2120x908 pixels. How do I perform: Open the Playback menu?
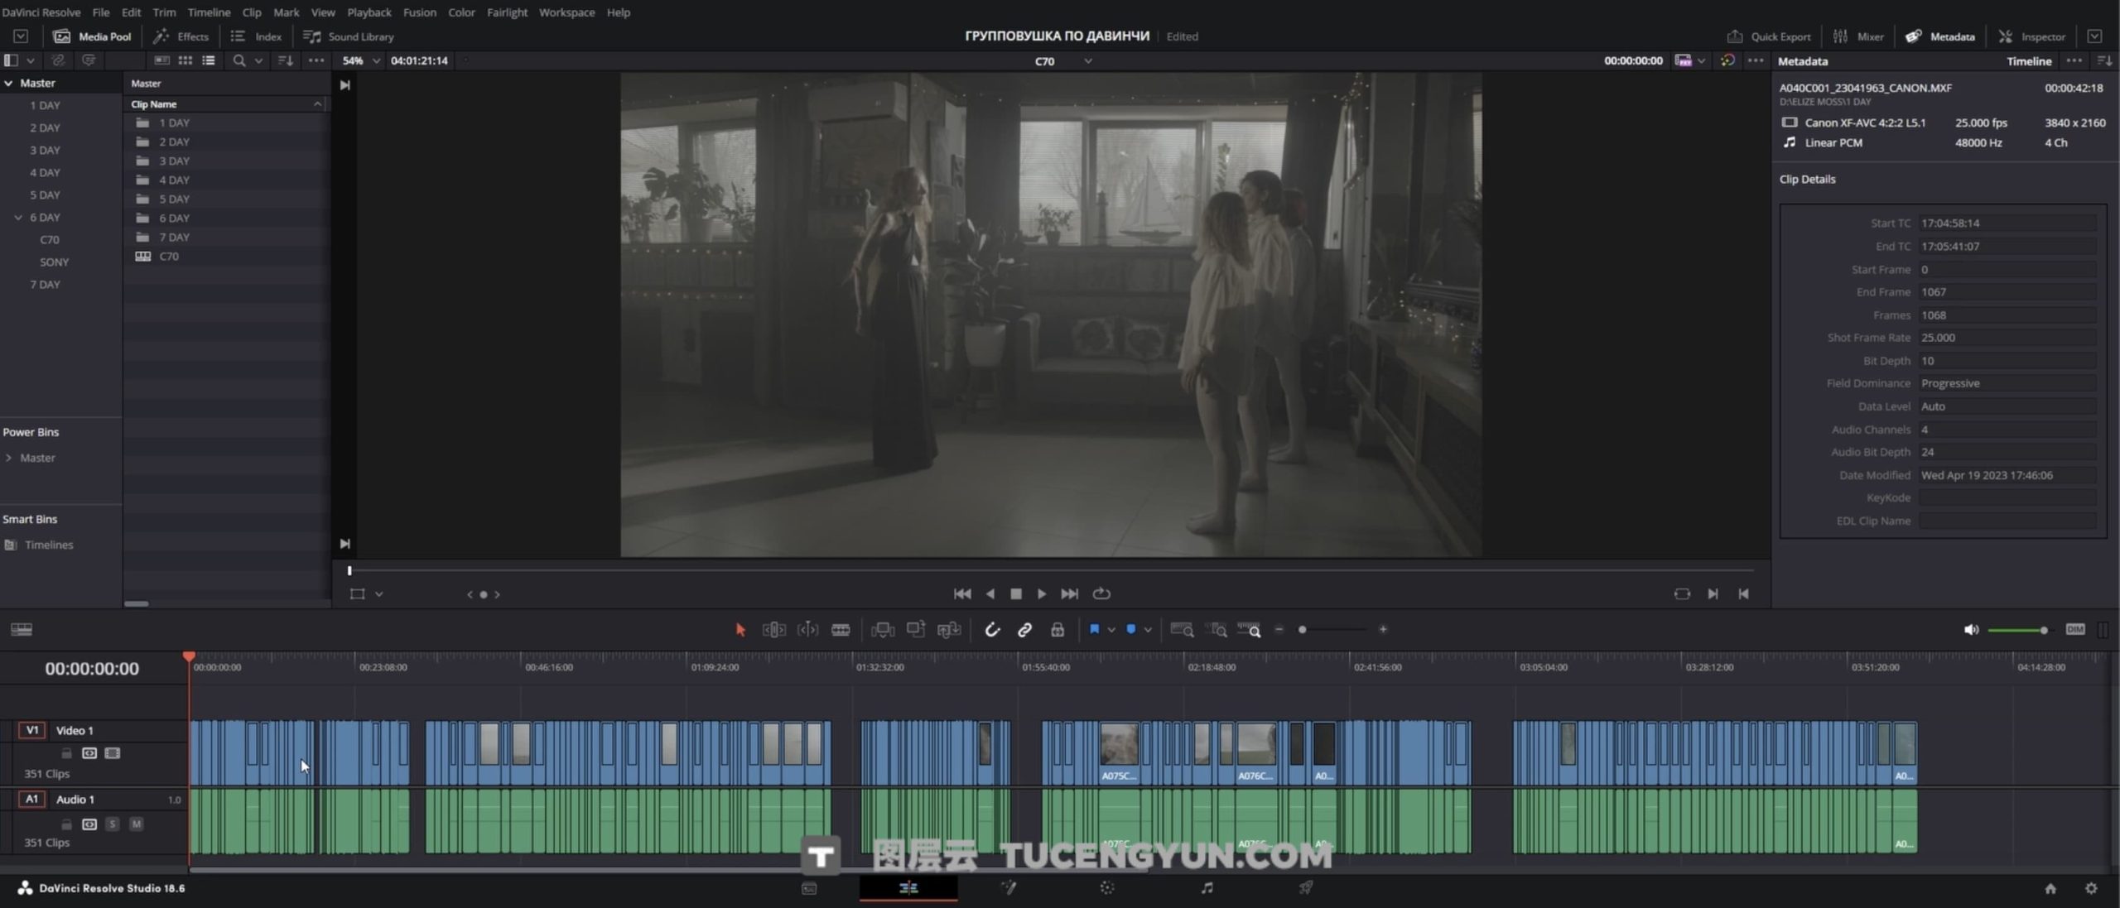point(369,12)
